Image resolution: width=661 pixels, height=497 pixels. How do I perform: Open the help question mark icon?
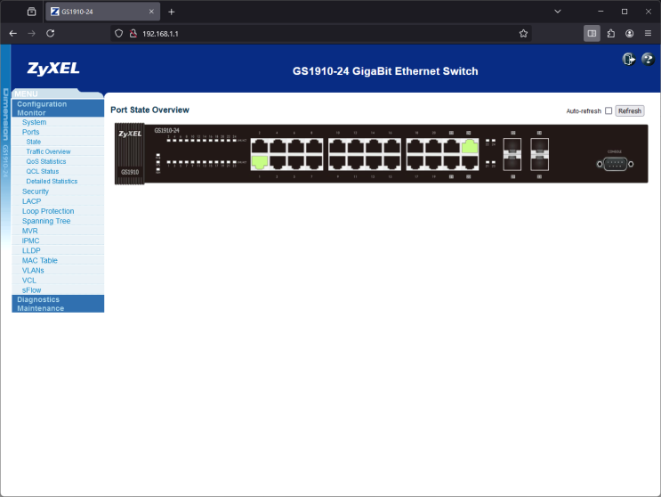click(x=648, y=59)
